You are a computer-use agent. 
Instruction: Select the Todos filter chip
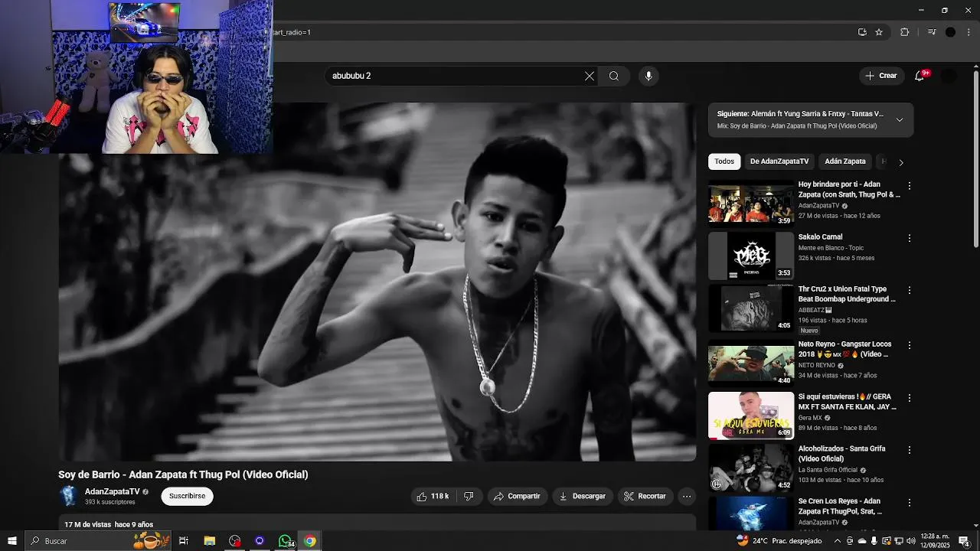point(724,161)
